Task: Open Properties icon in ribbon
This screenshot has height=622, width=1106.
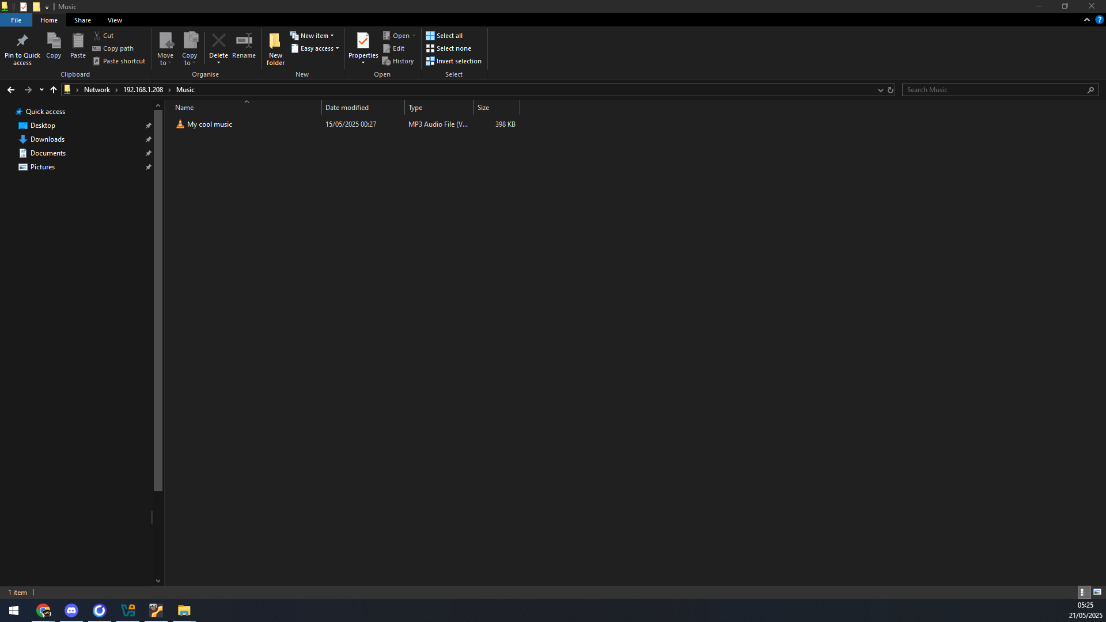Action: click(x=363, y=41)
